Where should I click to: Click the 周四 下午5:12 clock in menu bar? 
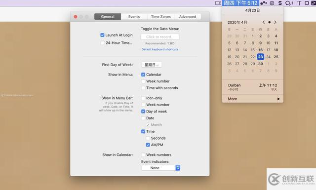click(x=240, y=3)
